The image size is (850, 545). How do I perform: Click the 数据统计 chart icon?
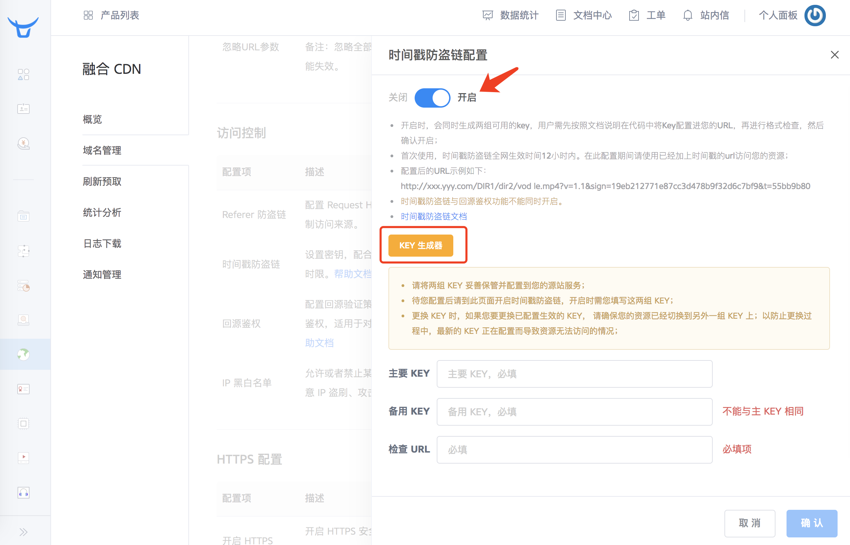[x=487, y=16]
